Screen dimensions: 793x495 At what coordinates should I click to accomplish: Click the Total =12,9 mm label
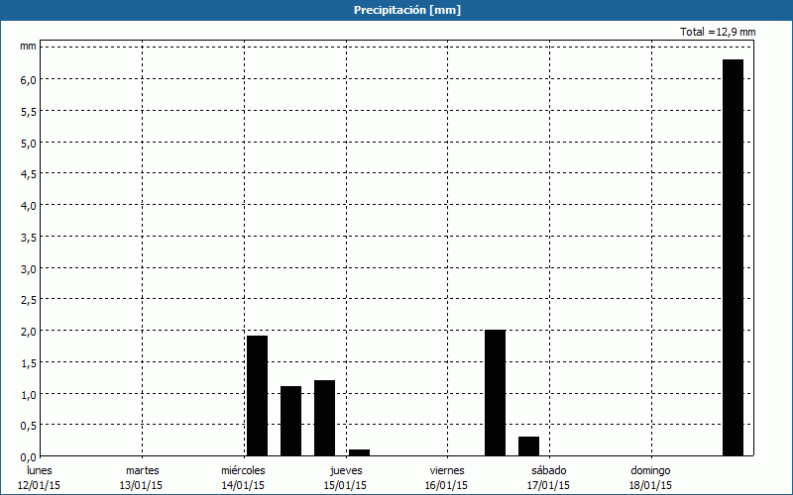pos(718,32)
